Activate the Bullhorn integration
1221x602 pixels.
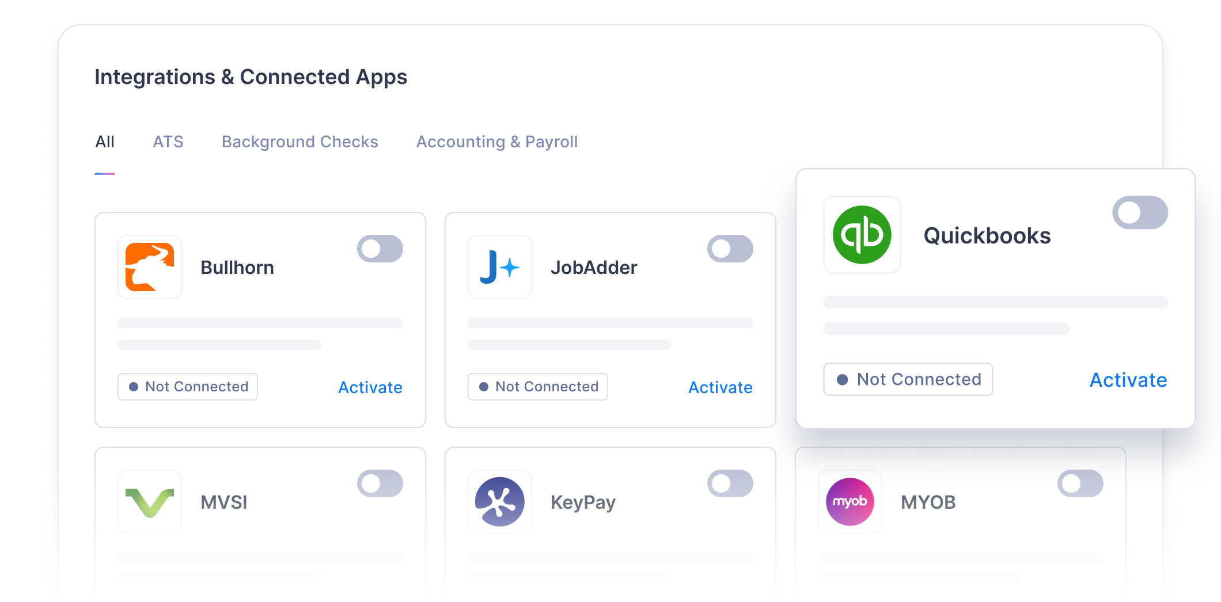point(370,387)
